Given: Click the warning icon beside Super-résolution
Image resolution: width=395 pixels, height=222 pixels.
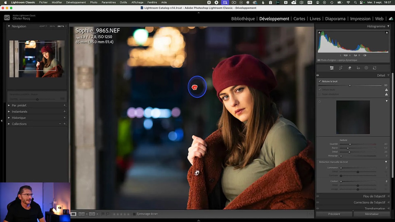Looking at the screenshot, I should 386,94.
